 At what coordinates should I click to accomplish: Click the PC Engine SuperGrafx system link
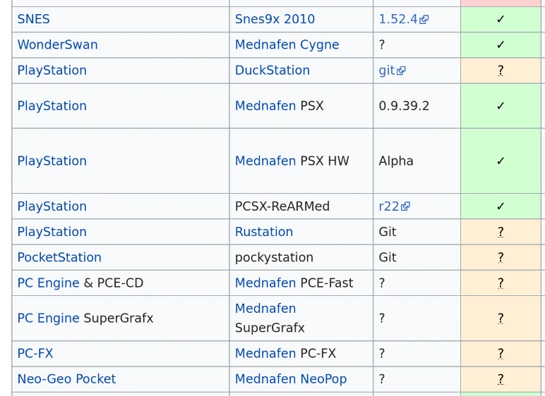click(x=48, y=318)
